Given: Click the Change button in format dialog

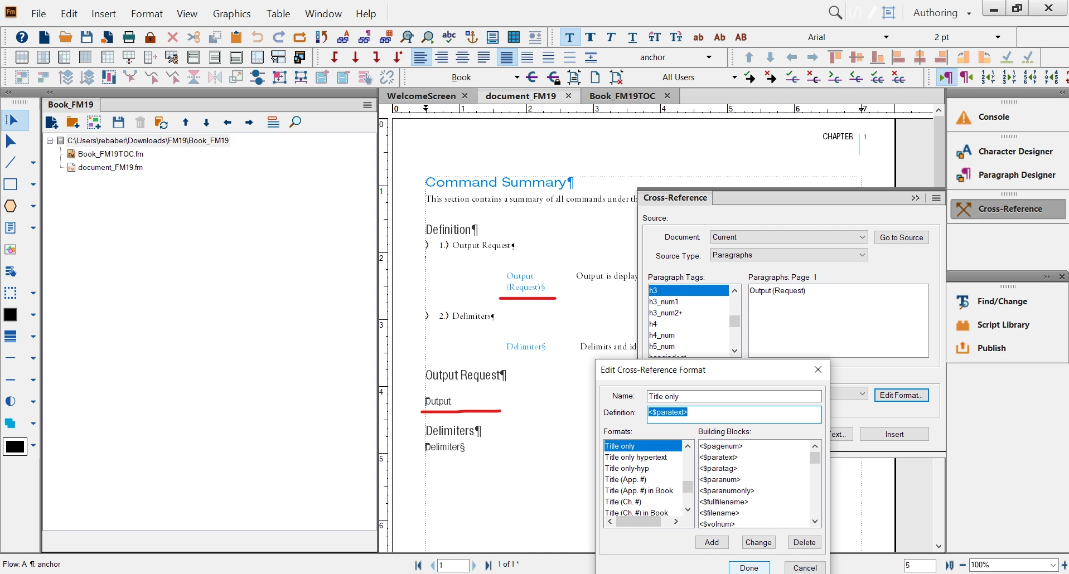Looking at the screenshot, I should pos(758,543).
